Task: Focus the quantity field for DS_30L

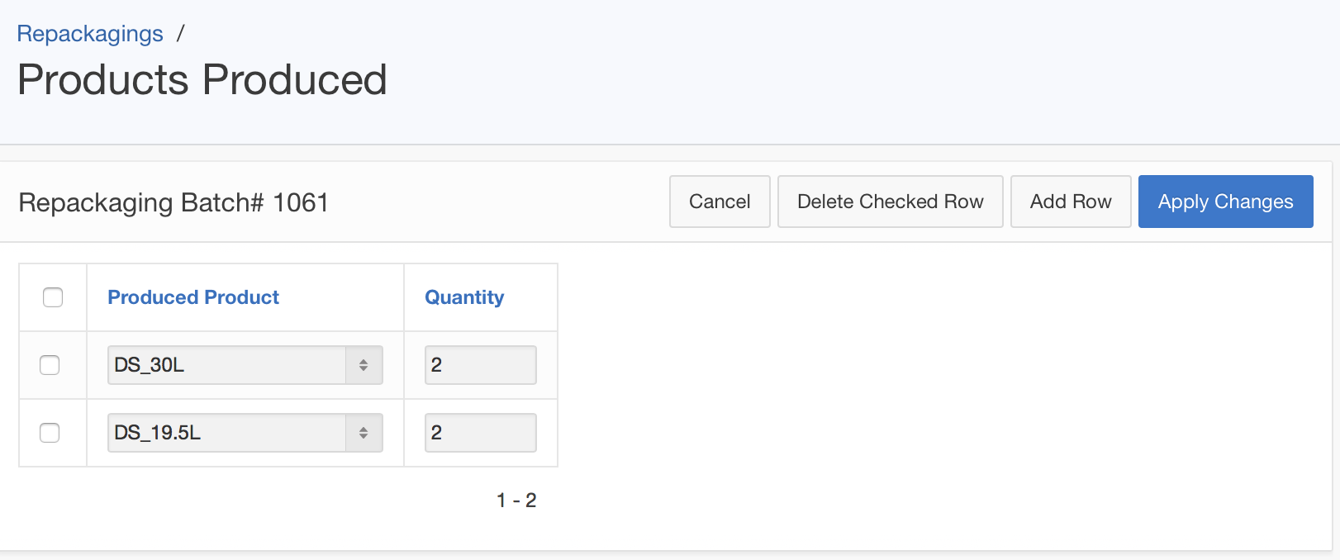Action: pyautogui.click(x=480, y=365)
